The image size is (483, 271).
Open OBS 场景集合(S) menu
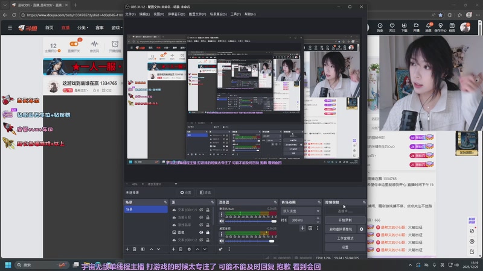218,14
